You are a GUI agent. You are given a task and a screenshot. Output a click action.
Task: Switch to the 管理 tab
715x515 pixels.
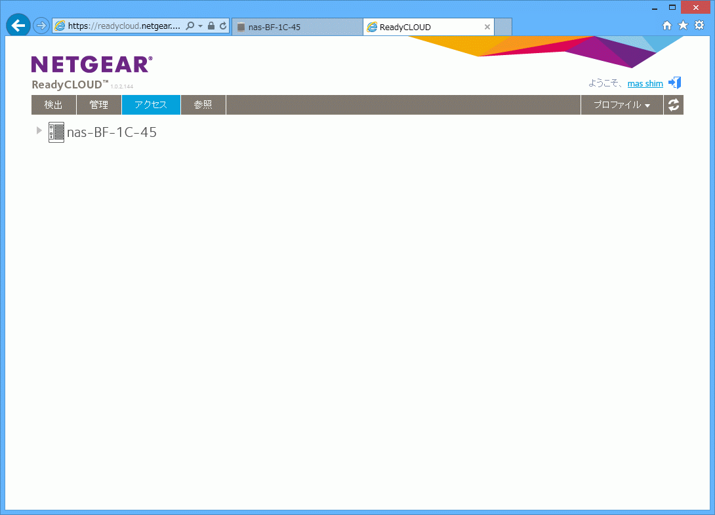[x=99, y=105]
